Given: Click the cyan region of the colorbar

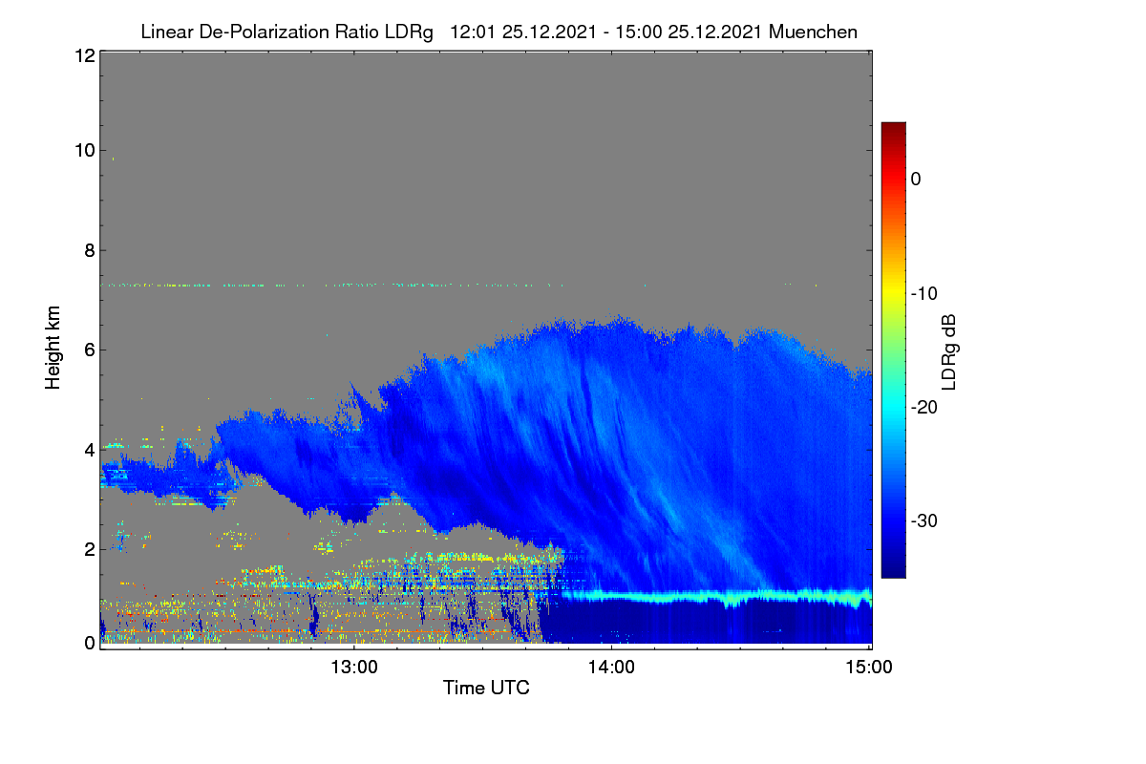Looking at the screenshot, I should coord(893,407).
